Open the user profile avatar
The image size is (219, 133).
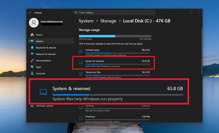click(x=34, y=23)
